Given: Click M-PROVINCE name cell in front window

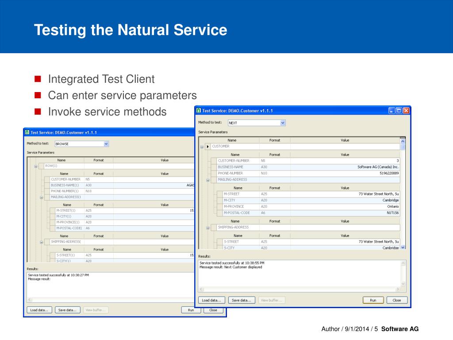Looking at the screenshot, I should (241, 207).
